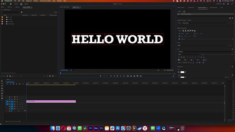235x132 pixels.
Task: Toggle V1 track output eye
Action: pos(17,102)
